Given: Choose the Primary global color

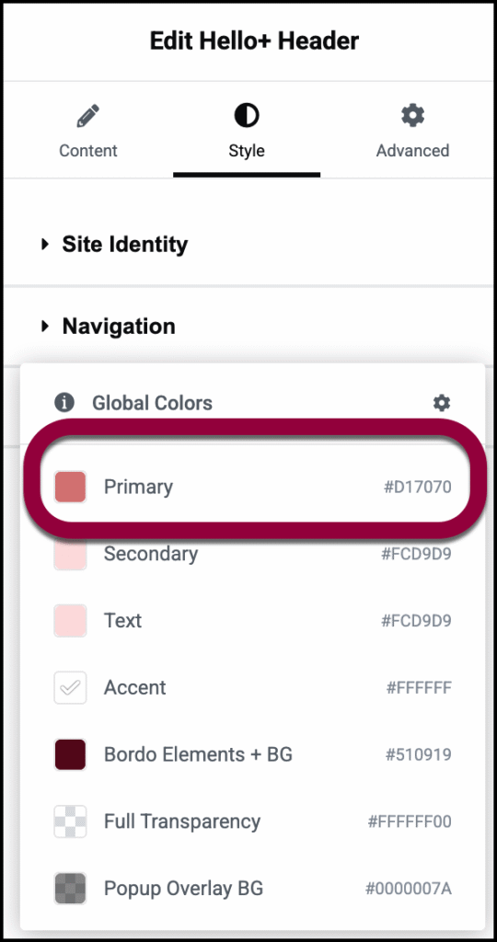Looking at the screenshot, I should pyautogui.click(x=252, y=487).
